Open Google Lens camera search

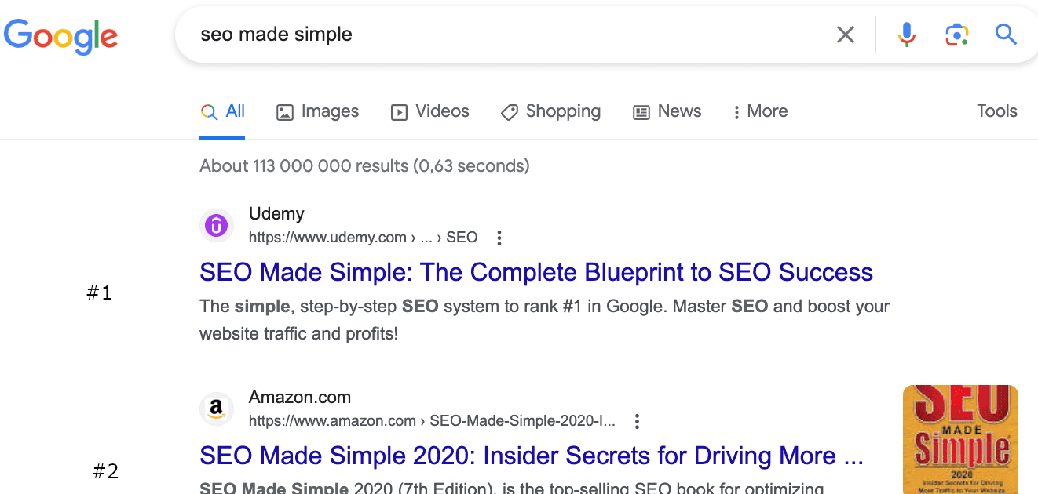pyautogui.click(x=956, y=35)
